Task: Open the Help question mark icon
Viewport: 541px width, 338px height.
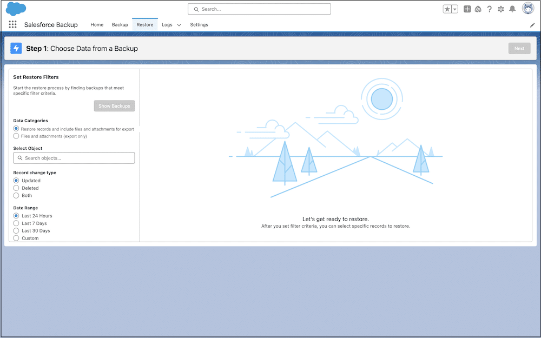Action: [x=489, y=9]
